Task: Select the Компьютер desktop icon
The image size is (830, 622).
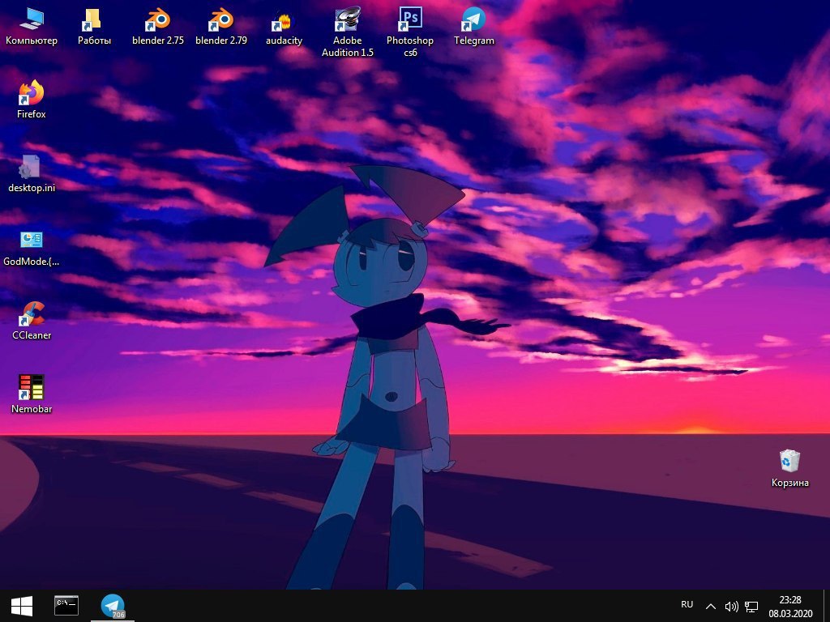Action: tap(32, 25)
